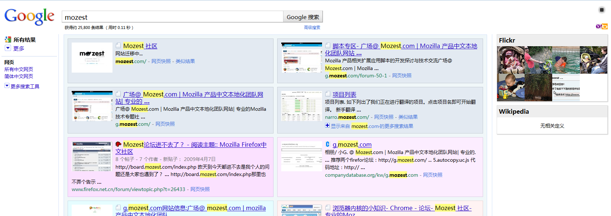Open 脚本专区- 广场@ Mozest.com result title
Image resolution: width=611 pixels, height=216 pixels.
[x=401, y=50]
